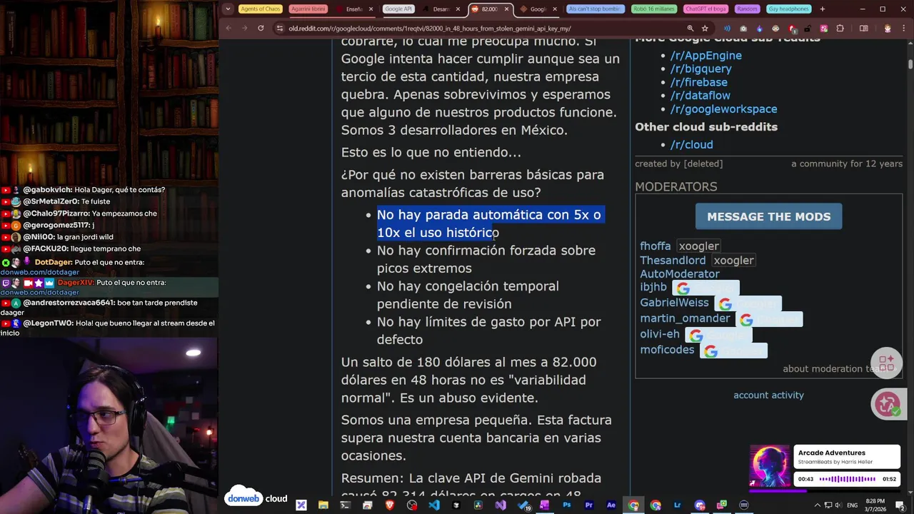Open the zoom magnifier in the address bar
The width and height of the screenshot is (914, 514).
point(690,29)
